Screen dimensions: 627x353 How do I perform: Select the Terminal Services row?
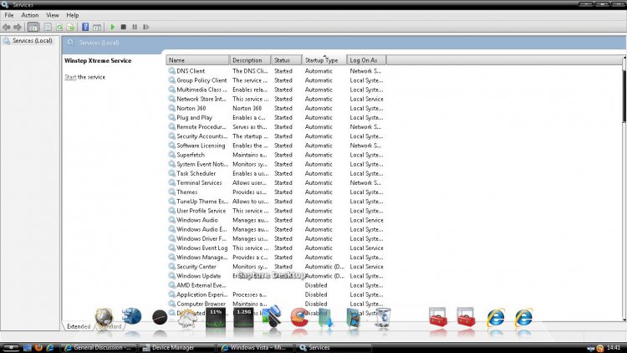(276, 182)
